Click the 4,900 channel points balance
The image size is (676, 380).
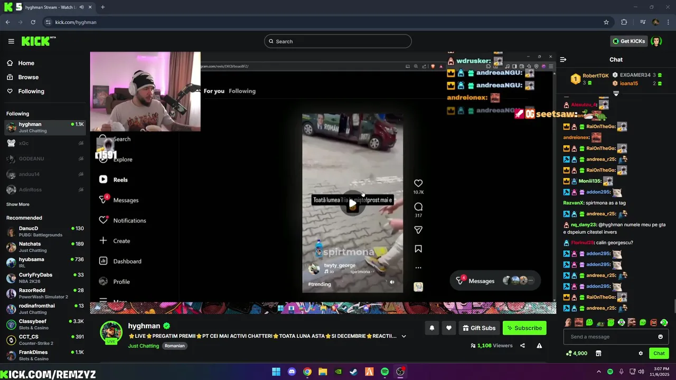tap(576, 353)
